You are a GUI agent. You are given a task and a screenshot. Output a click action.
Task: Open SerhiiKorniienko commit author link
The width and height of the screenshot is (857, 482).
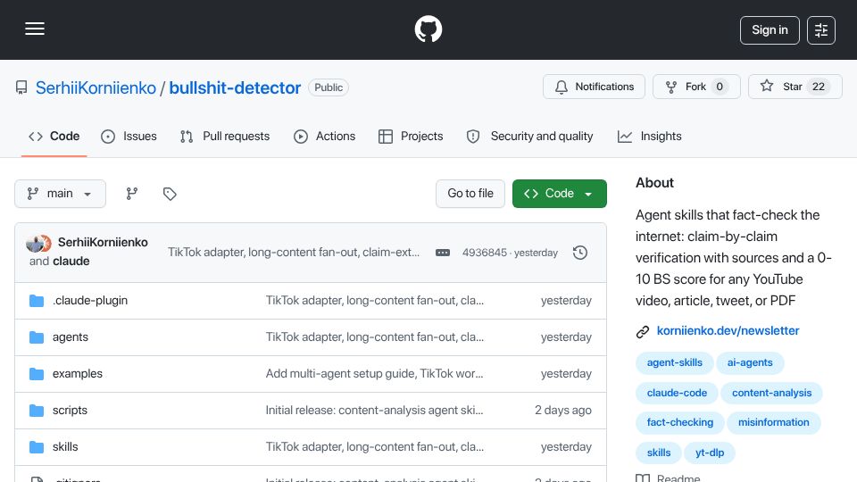pyautogui.click(x=103, y=242)
